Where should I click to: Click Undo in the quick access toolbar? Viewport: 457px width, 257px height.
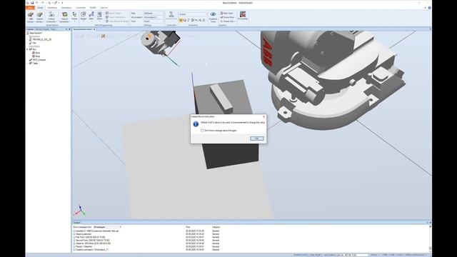37,3
